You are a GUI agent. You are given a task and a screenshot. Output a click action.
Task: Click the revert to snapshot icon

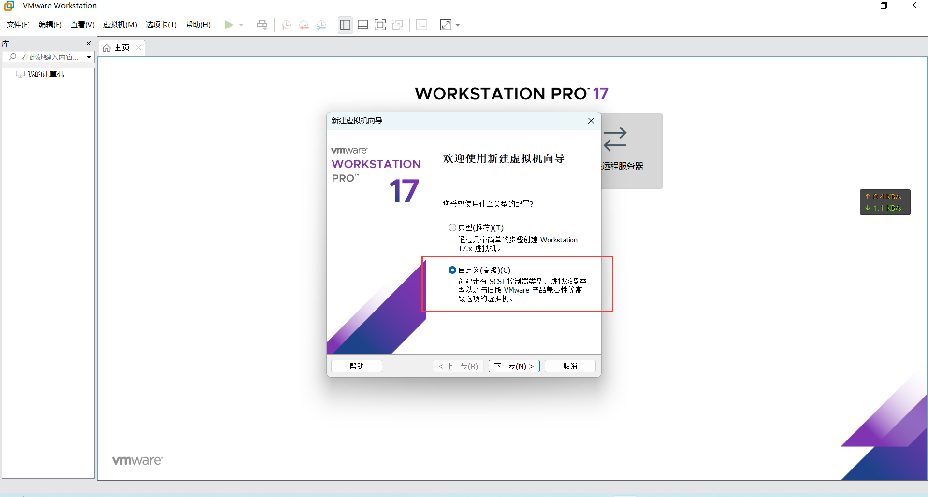(x=304, y=25)
